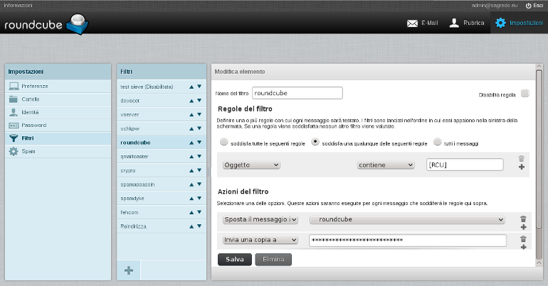Open the 'Invia una copia a' dropdown

[x=260, y=240]
